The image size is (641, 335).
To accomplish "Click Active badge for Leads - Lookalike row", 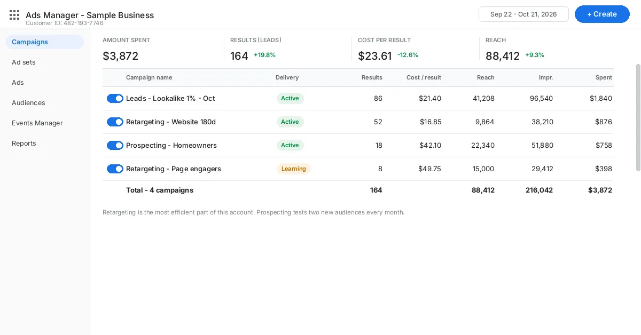I will pyautogui.click(x=290, y=99).
